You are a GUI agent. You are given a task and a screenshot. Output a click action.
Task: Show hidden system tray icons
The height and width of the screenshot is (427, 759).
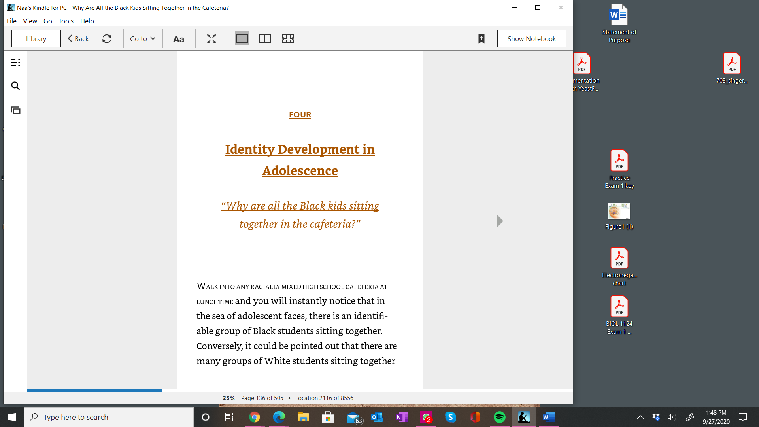(x=640, y=417)
